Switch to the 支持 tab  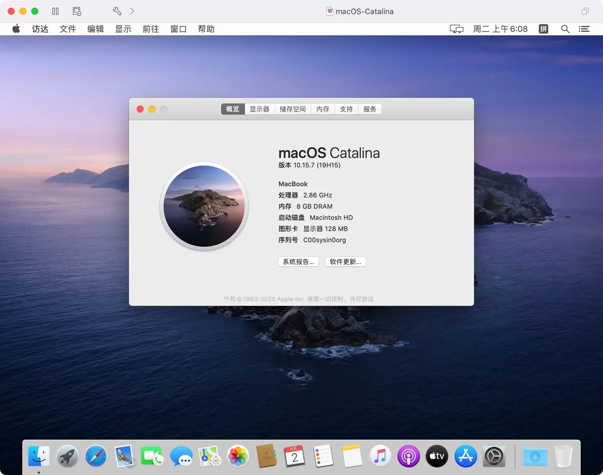pos(346,109)
